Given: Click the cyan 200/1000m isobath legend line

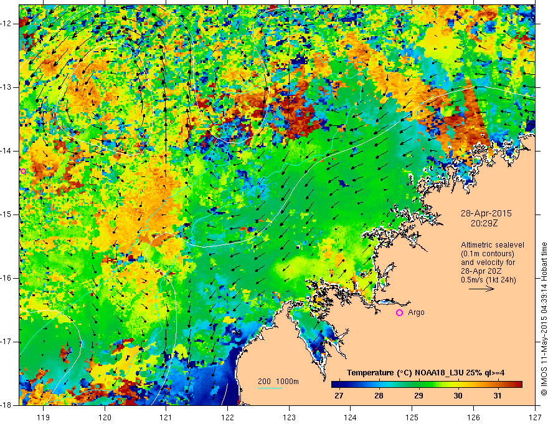Looking at the screenshot, I should [x=270, y=388].
